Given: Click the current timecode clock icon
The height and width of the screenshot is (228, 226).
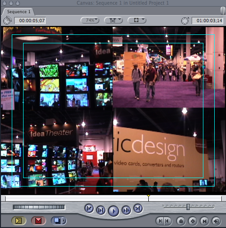Looking at the screenshot, I should click(x=185, y=21).
